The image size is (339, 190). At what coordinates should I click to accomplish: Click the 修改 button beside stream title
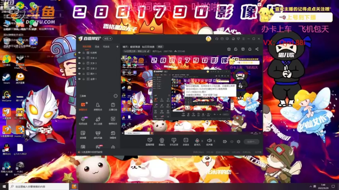point(160,47)
